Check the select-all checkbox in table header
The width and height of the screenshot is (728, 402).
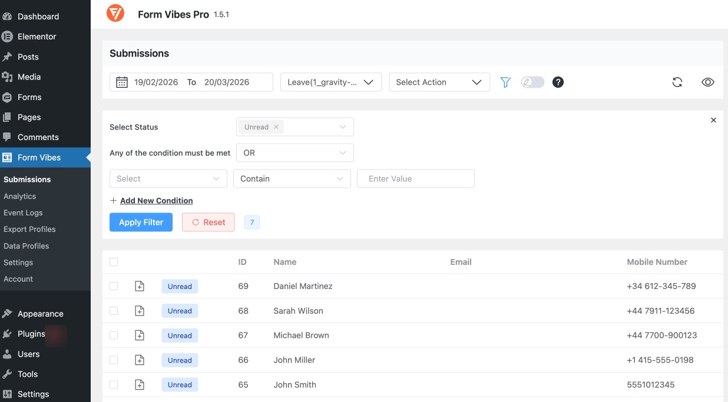point(114,262)
